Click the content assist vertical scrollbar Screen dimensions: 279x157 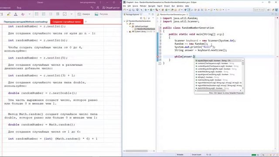tap(243, 75)
